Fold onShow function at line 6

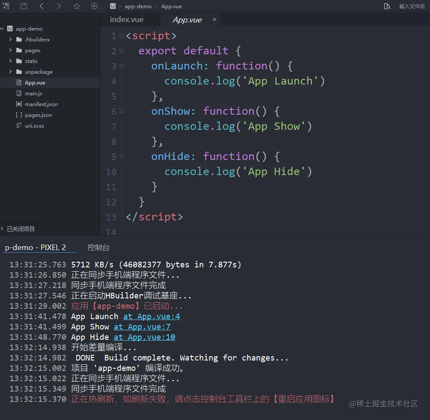pyautogui.click(x=122, y=111)
